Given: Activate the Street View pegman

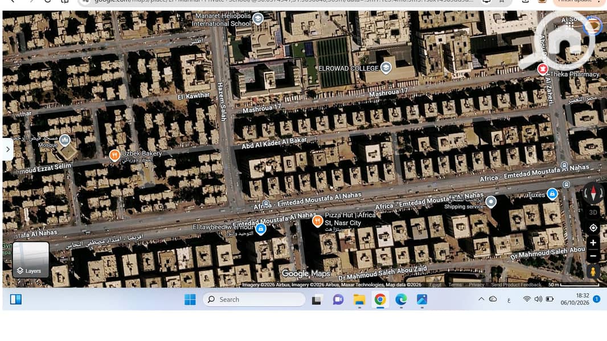Looking at the screenshot, I should [x=593, y=272].
